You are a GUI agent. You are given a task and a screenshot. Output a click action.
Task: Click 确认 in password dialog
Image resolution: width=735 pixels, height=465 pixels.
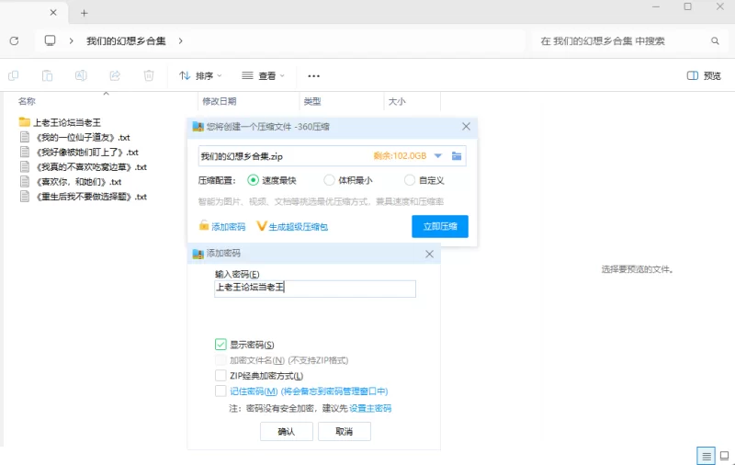tap(287, 432)
